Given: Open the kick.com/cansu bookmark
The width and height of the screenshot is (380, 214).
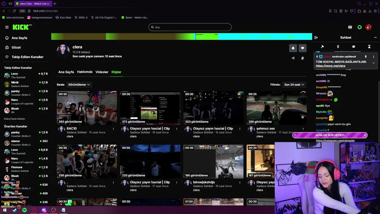Looking at the screenshot, I should click(13, 18).
